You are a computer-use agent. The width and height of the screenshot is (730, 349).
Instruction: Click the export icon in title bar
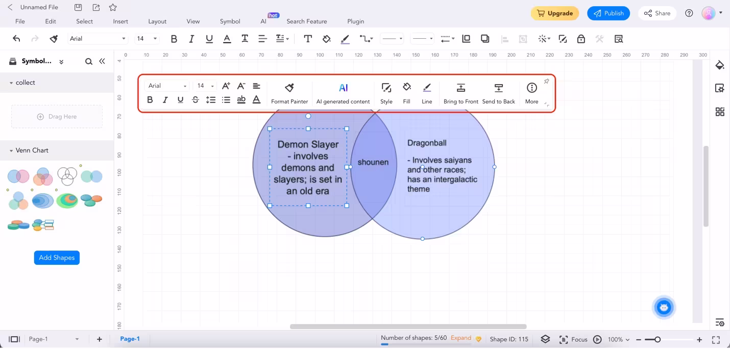[96, 7]
